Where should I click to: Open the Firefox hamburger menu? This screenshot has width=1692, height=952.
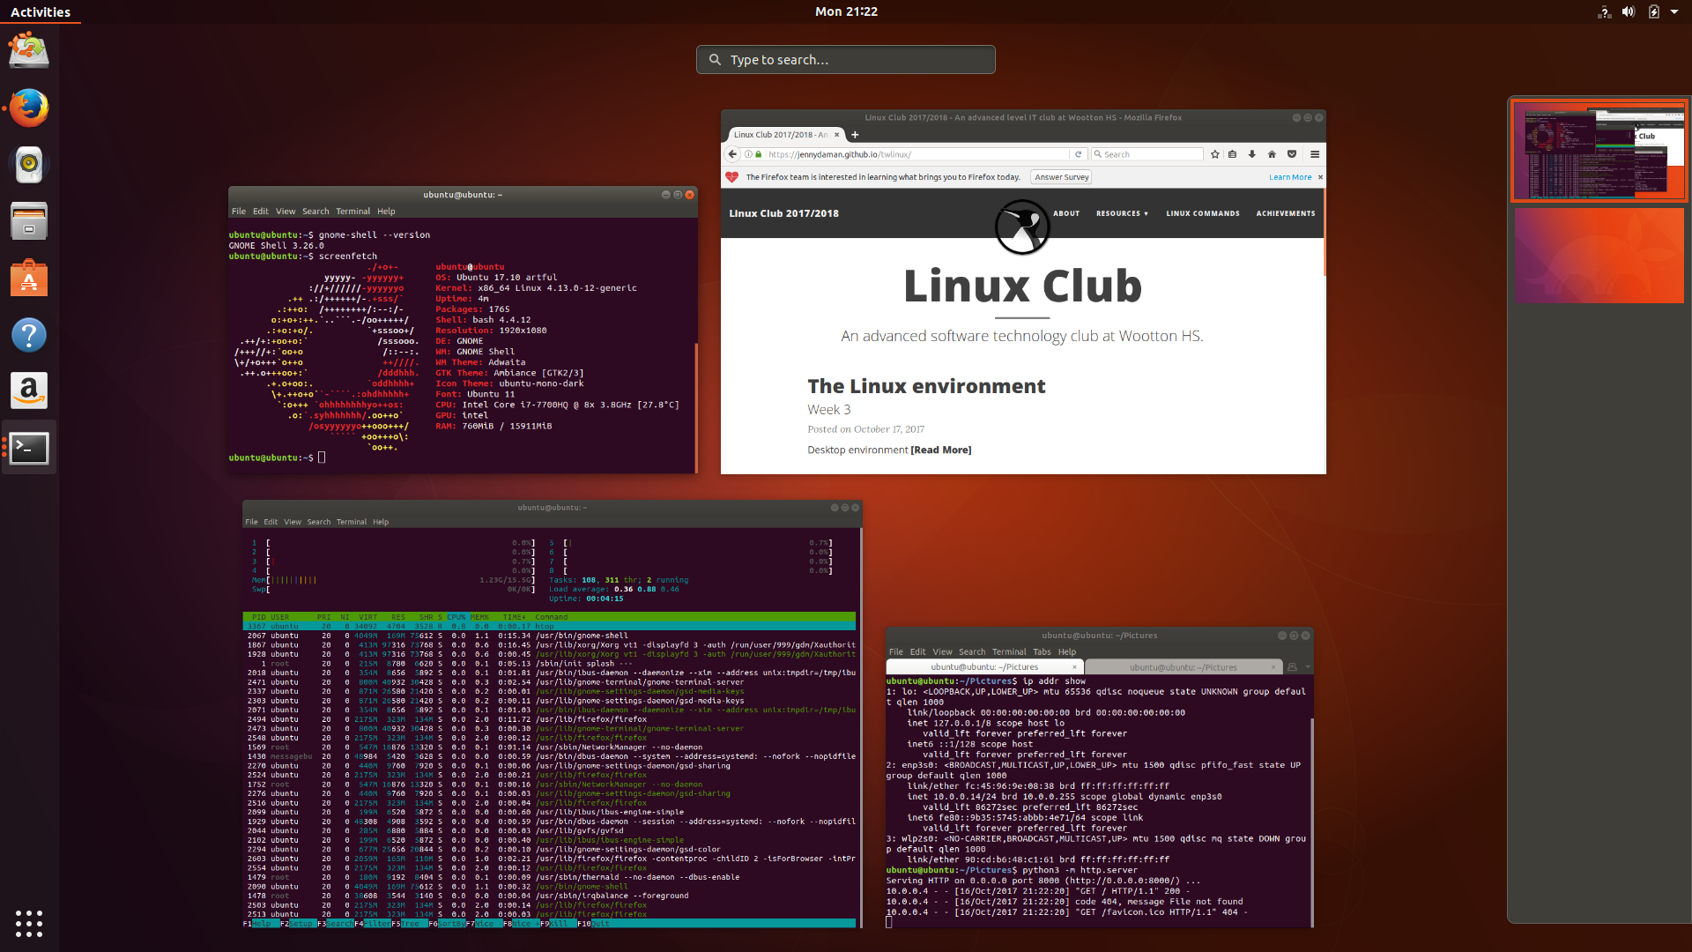pyautogui.click(x=1315, y=154)
